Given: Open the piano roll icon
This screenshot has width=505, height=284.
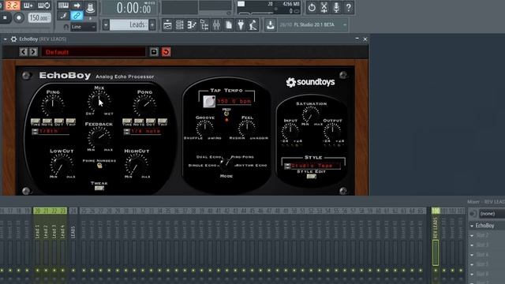Looking at the screenshot, I should point(192,24).
